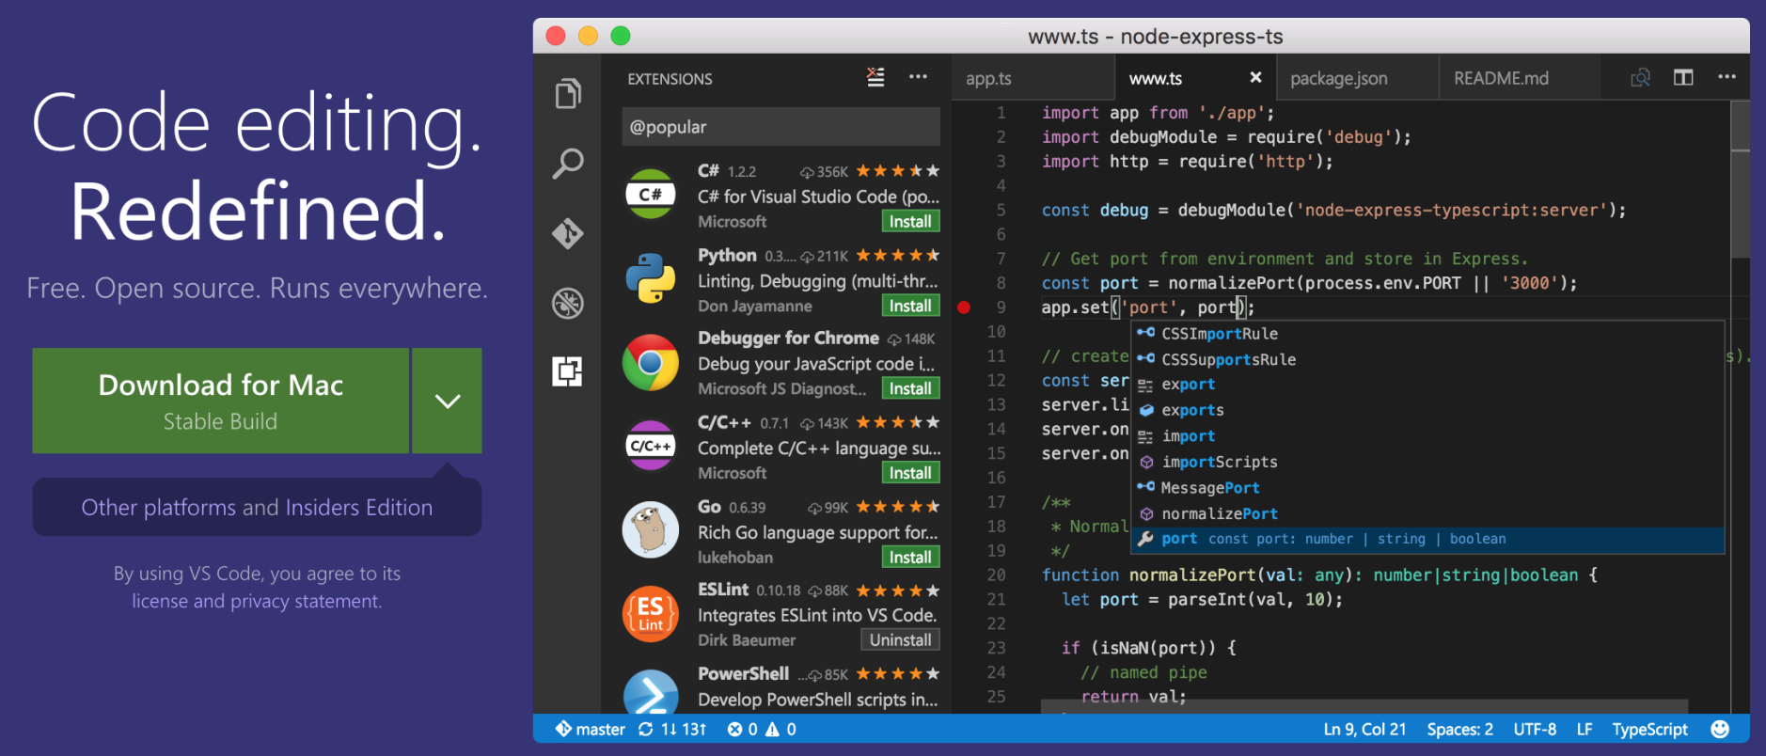Install the Python extension
The height and width of the screenshot is (756, 1766).
tap(910, 306)
